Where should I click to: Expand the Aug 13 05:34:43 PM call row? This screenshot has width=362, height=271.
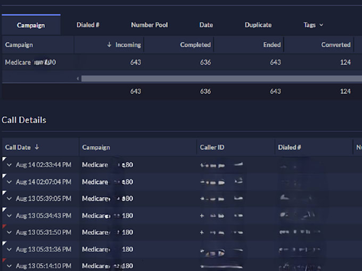pyautogui.click(x=9, y=216)
